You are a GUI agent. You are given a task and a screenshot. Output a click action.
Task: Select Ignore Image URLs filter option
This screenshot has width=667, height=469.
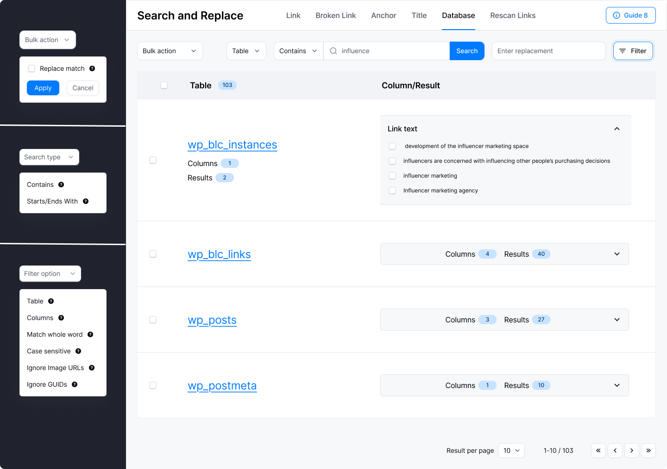56,368
